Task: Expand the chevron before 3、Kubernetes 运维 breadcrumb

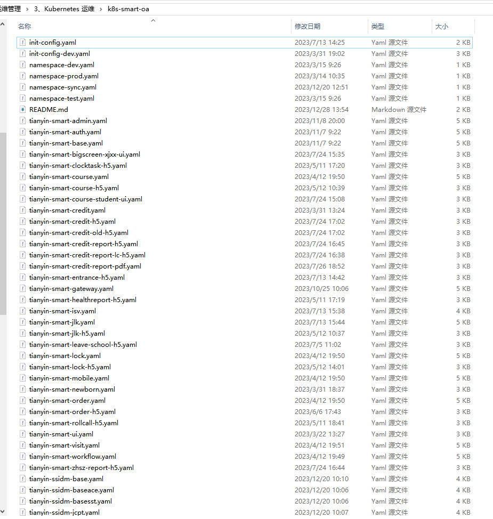Action: tap(27, 9)
